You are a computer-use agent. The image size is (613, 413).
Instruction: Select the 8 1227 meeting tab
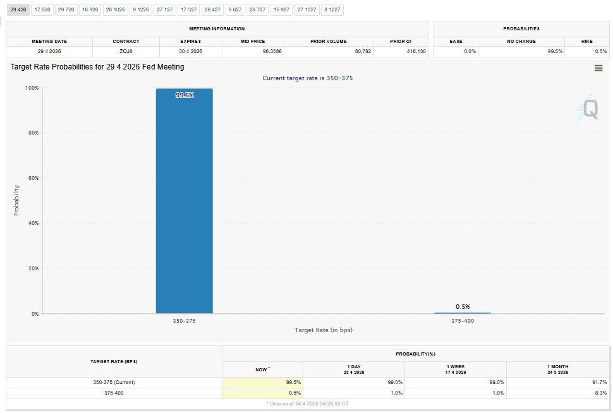332,10
